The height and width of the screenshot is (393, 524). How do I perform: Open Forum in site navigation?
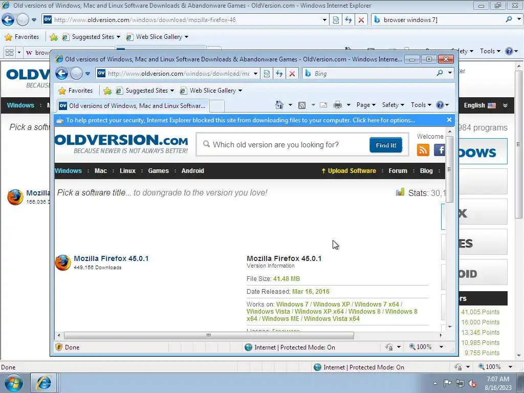click(398, 171)
